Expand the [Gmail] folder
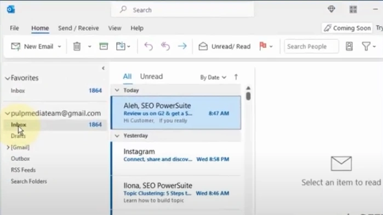The image size is (383, 215). (8, 147)
